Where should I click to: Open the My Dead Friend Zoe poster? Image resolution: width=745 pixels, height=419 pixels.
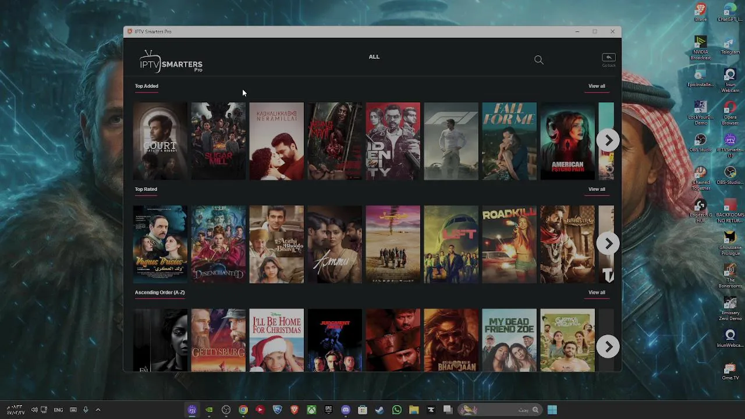[x=509, y=340]
